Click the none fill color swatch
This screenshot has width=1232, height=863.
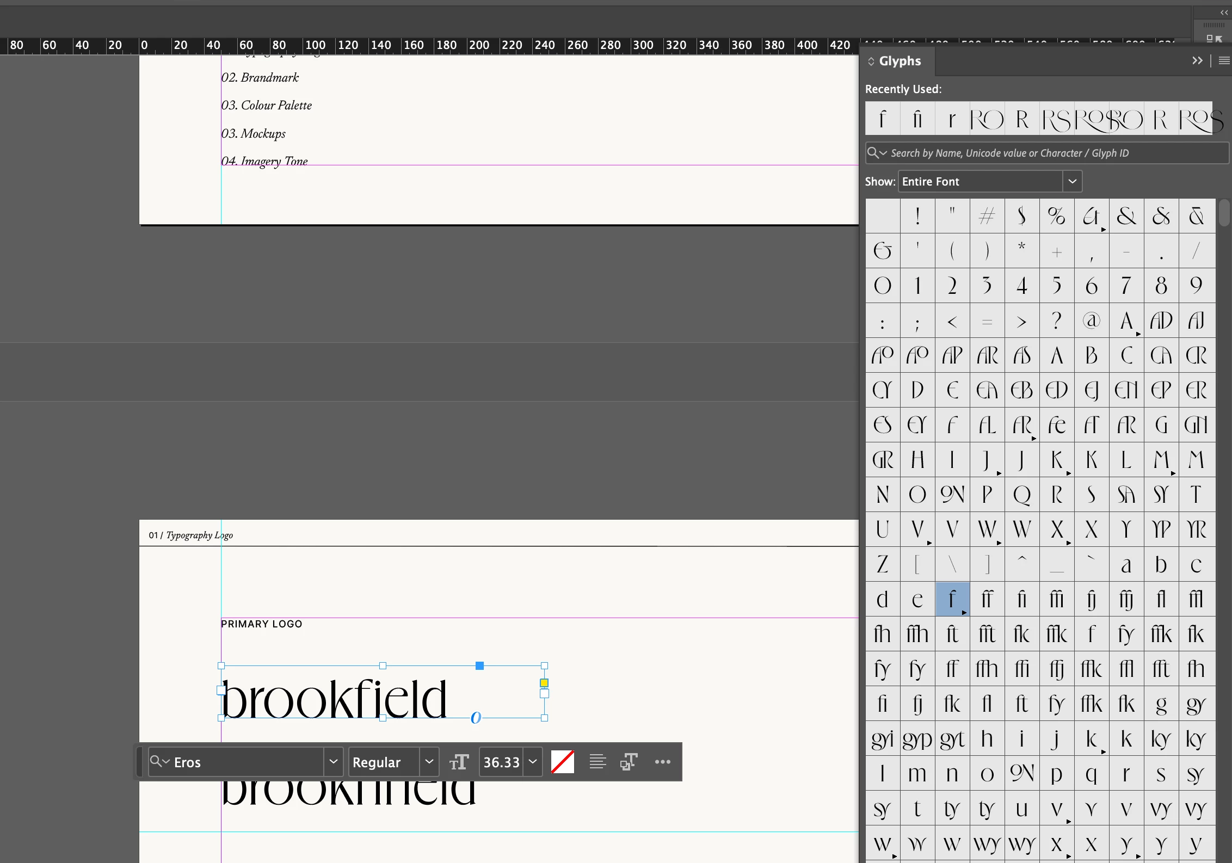(x=563, y=762)
